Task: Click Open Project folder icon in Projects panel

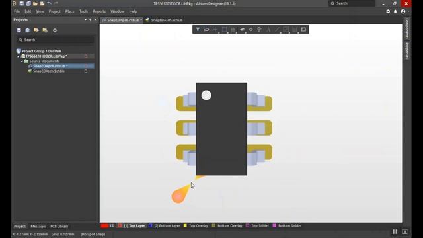Action: pyautogui.click(x=36, y=30)
